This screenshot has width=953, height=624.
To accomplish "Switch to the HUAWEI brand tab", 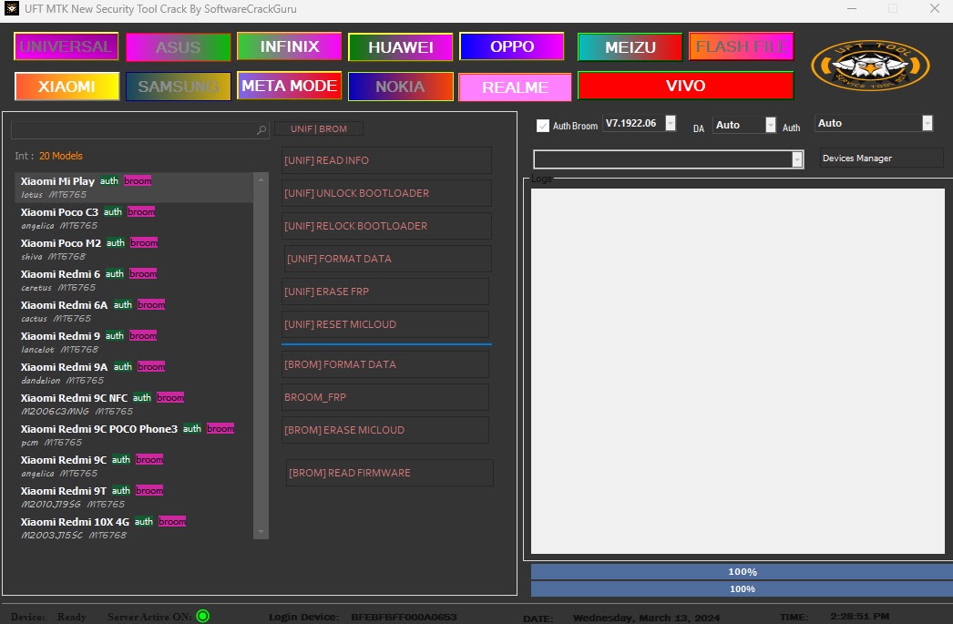I will (401, 47).
